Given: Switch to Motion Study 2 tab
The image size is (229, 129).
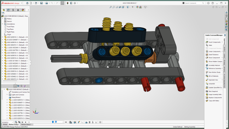Looking at the screenshot, I should pos(26,124).
